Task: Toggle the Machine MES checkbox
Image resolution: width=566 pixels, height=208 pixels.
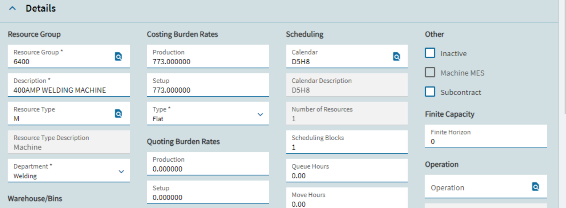Action: click(430, 73)
